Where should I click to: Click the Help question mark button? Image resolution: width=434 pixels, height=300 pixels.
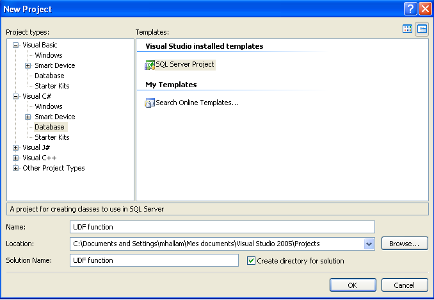point(410,9)
